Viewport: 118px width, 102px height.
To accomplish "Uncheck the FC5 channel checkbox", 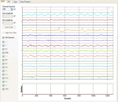I will [x=3, y=53].
